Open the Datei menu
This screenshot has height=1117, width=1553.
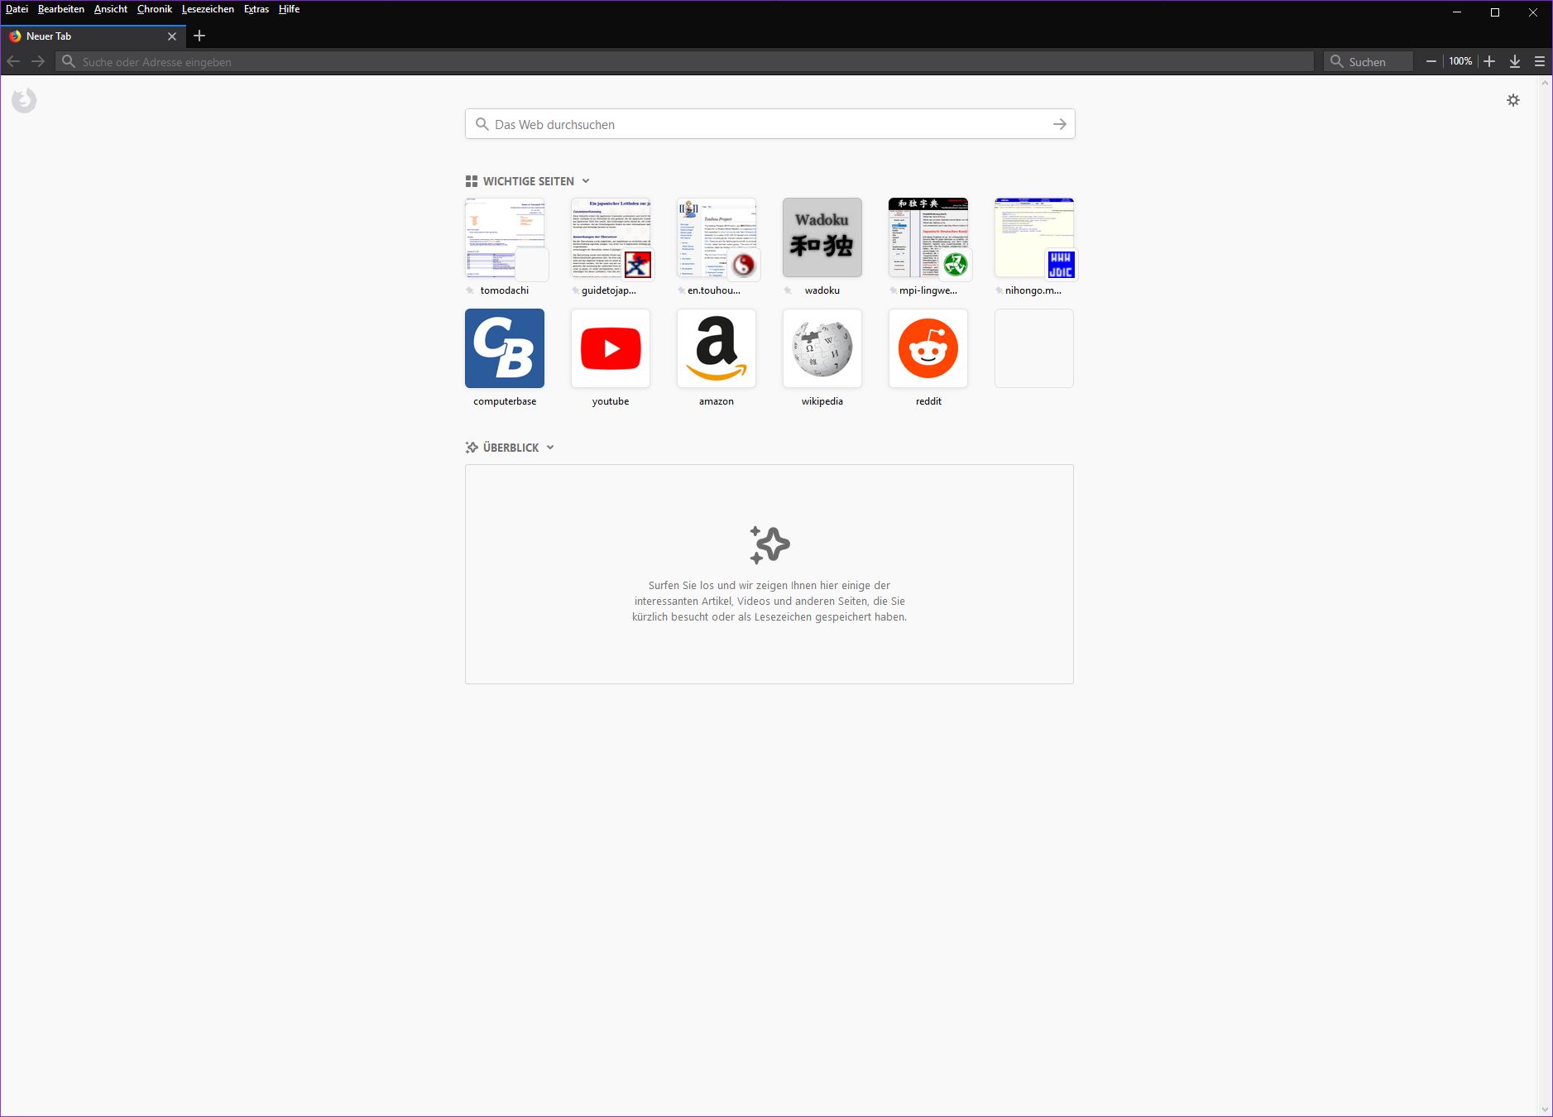point(17,9)
